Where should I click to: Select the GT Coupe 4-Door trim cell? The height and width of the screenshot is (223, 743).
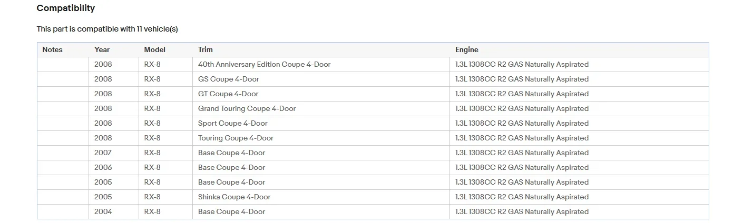[228, 94]
